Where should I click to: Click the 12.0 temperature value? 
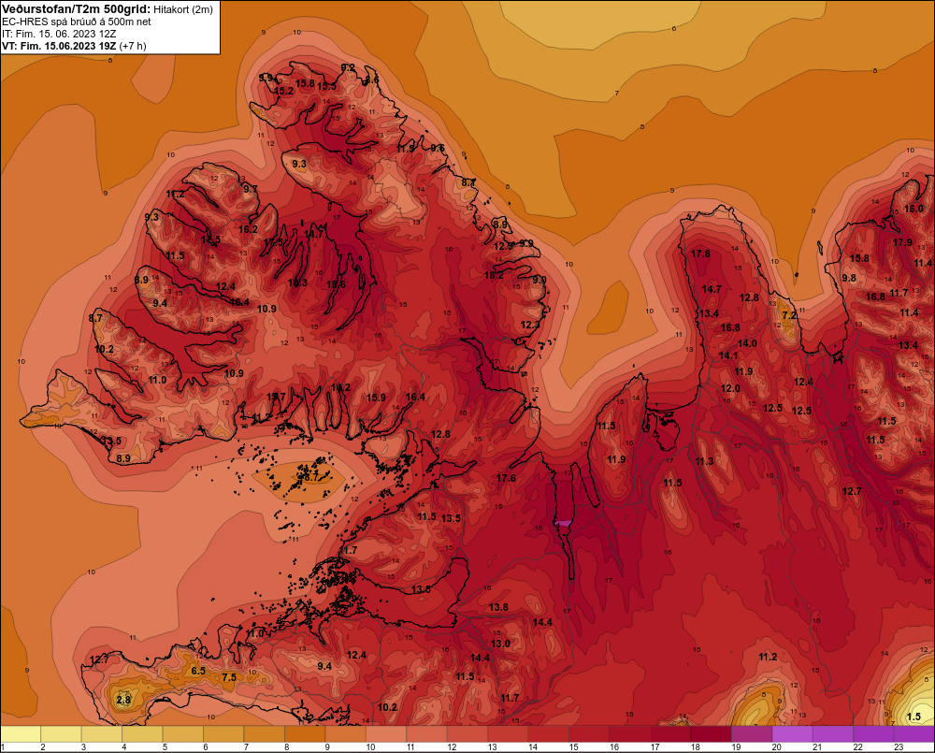730,388
